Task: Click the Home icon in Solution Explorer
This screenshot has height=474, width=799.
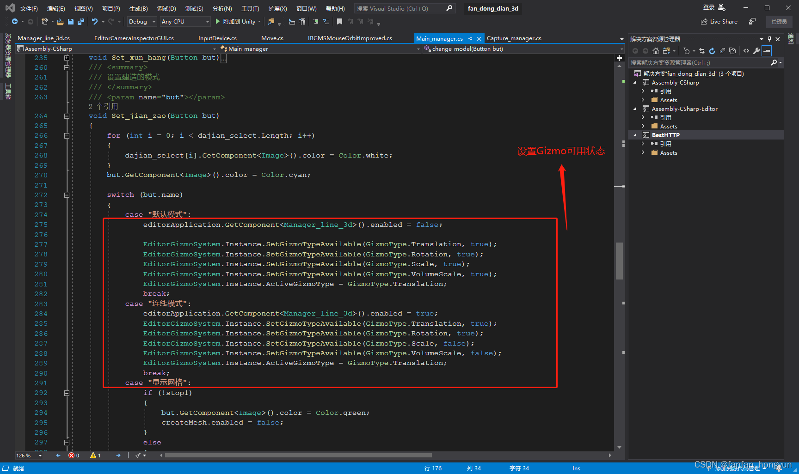Action: 655,51
